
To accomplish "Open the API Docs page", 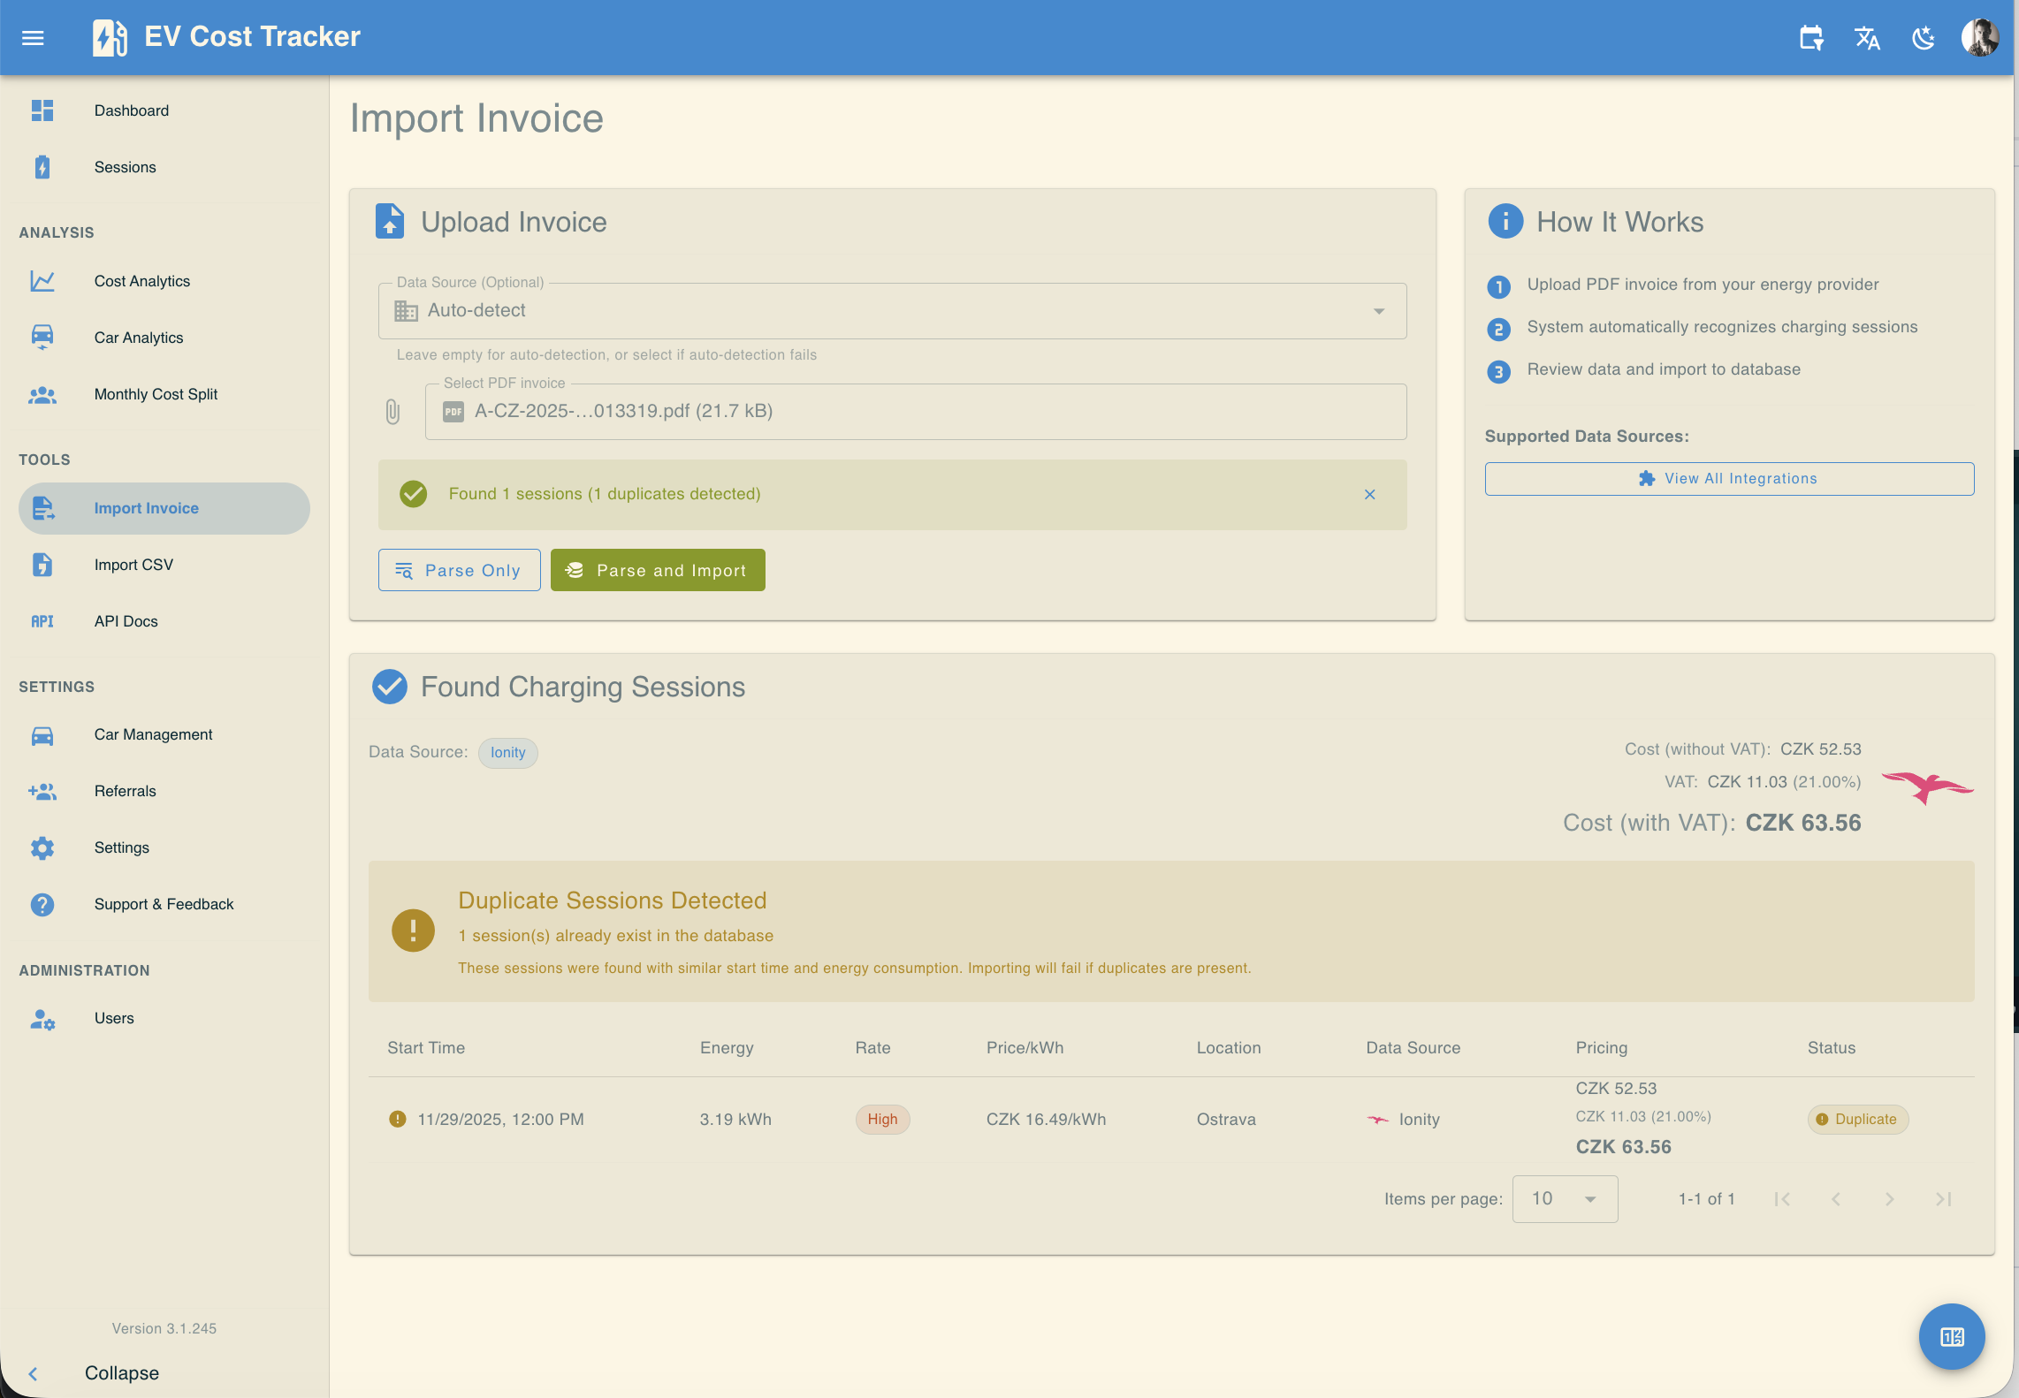I will (126, 621).
